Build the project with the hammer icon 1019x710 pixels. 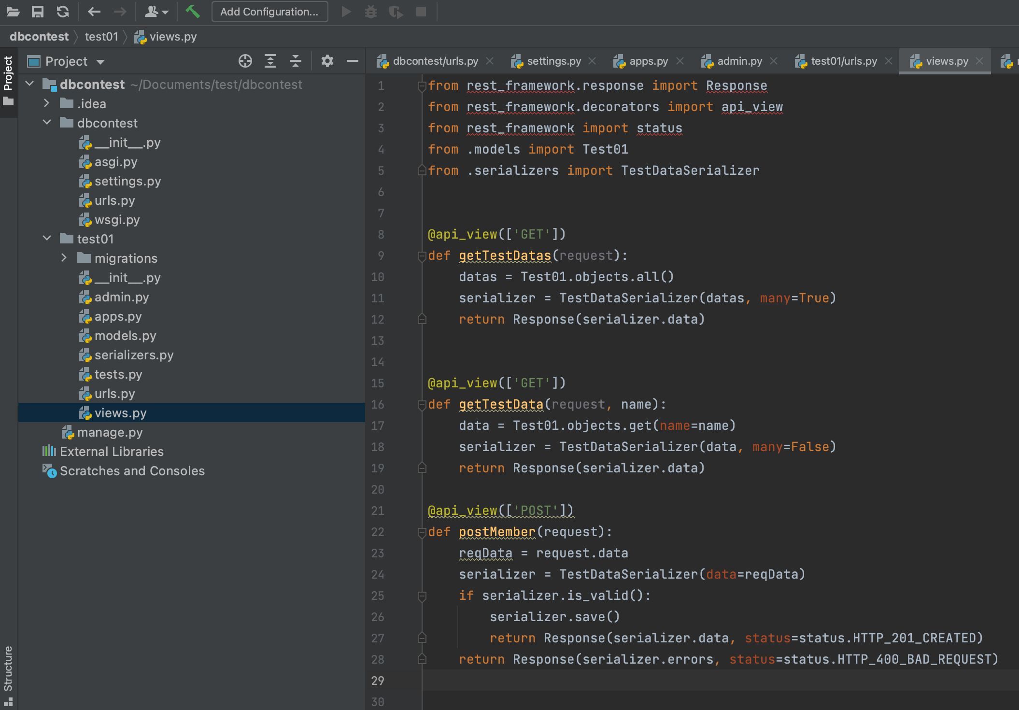(193, 11)
